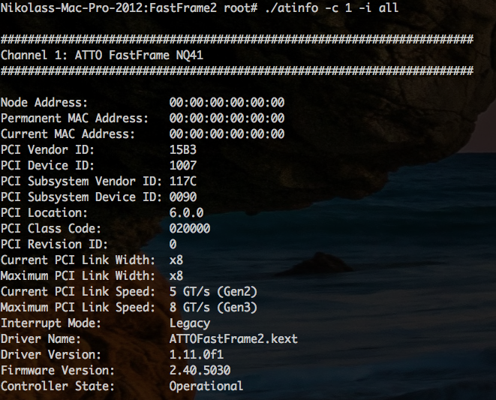Click the 'PCI Vendor ID:' label

47,150
